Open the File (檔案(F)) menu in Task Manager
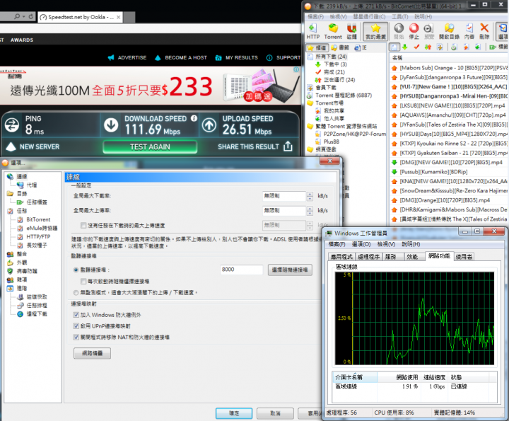The image size is (509, 421). [337, 244]
